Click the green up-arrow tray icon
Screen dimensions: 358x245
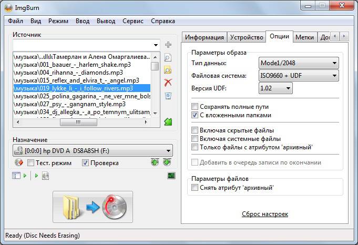pyautogui.click(x=155, y=162)
